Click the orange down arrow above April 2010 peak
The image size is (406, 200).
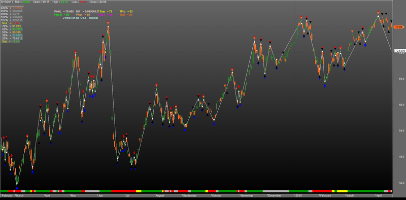pyautogui.click(x=378, y=12)
